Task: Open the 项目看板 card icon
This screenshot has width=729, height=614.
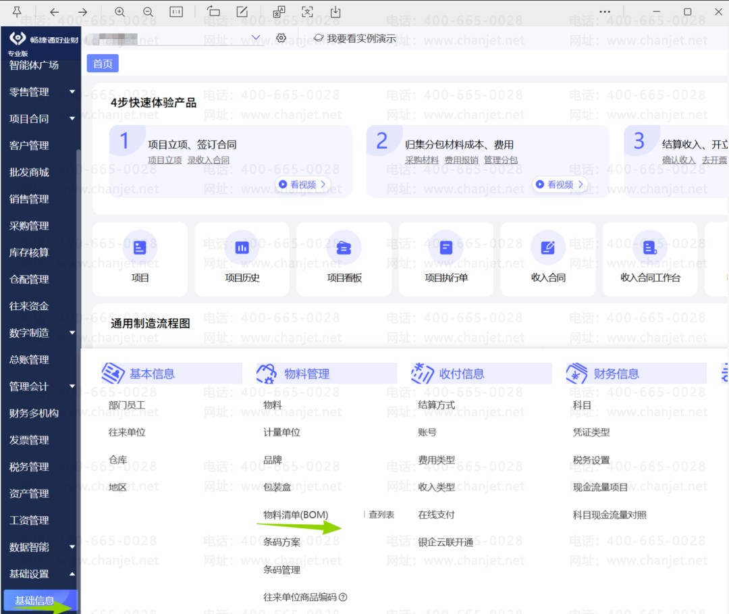Action: click(344, 247)
